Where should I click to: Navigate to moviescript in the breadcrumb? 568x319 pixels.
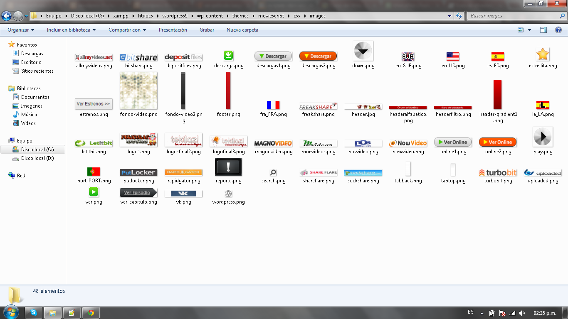pyautogui.click(x=271, y=16)
